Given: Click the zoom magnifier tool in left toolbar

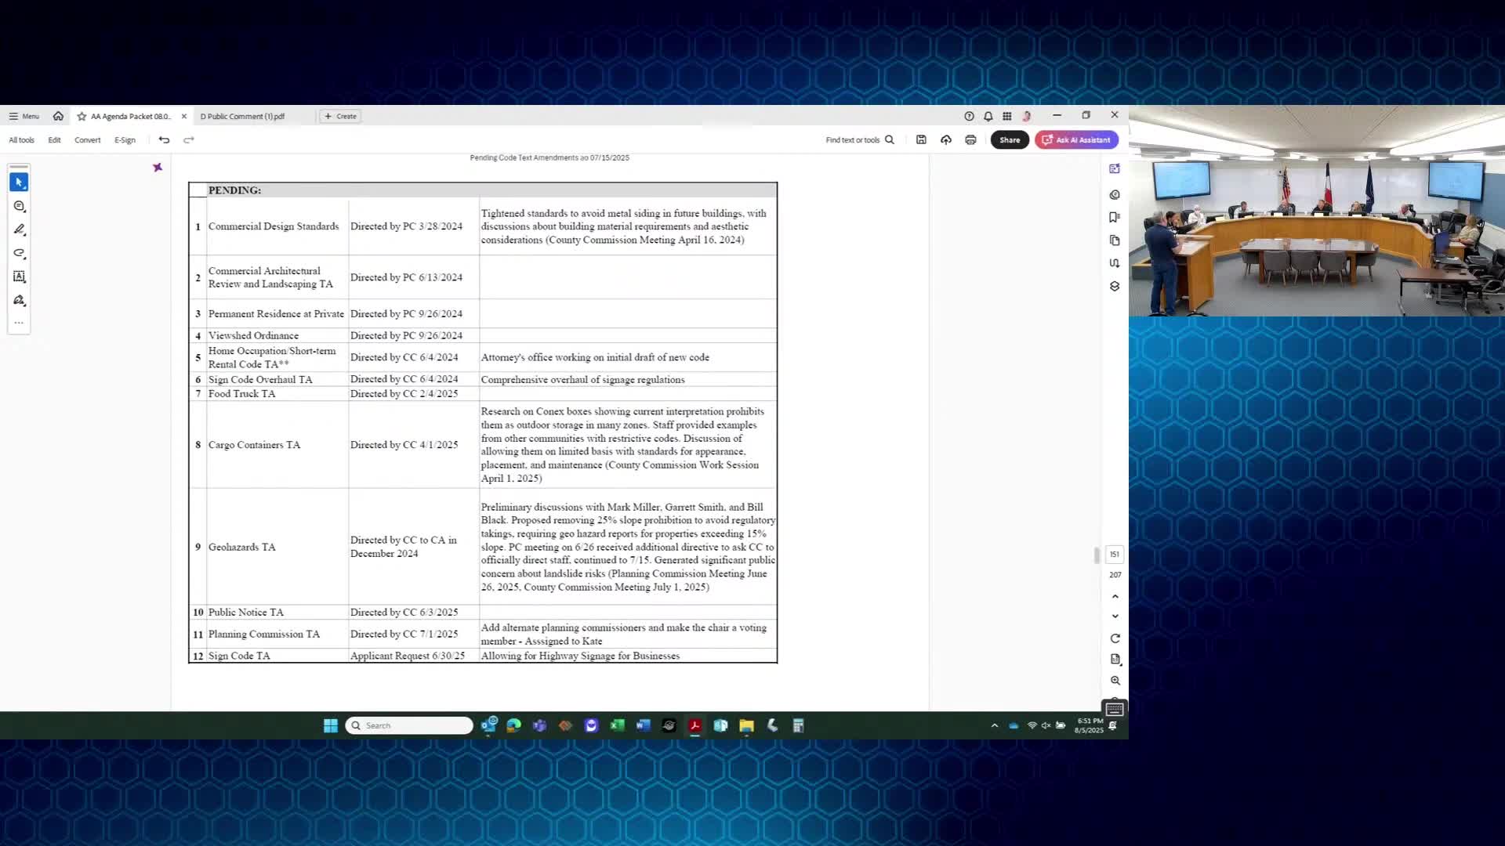Looking at the screenshot, I should (x=20, y=206).
